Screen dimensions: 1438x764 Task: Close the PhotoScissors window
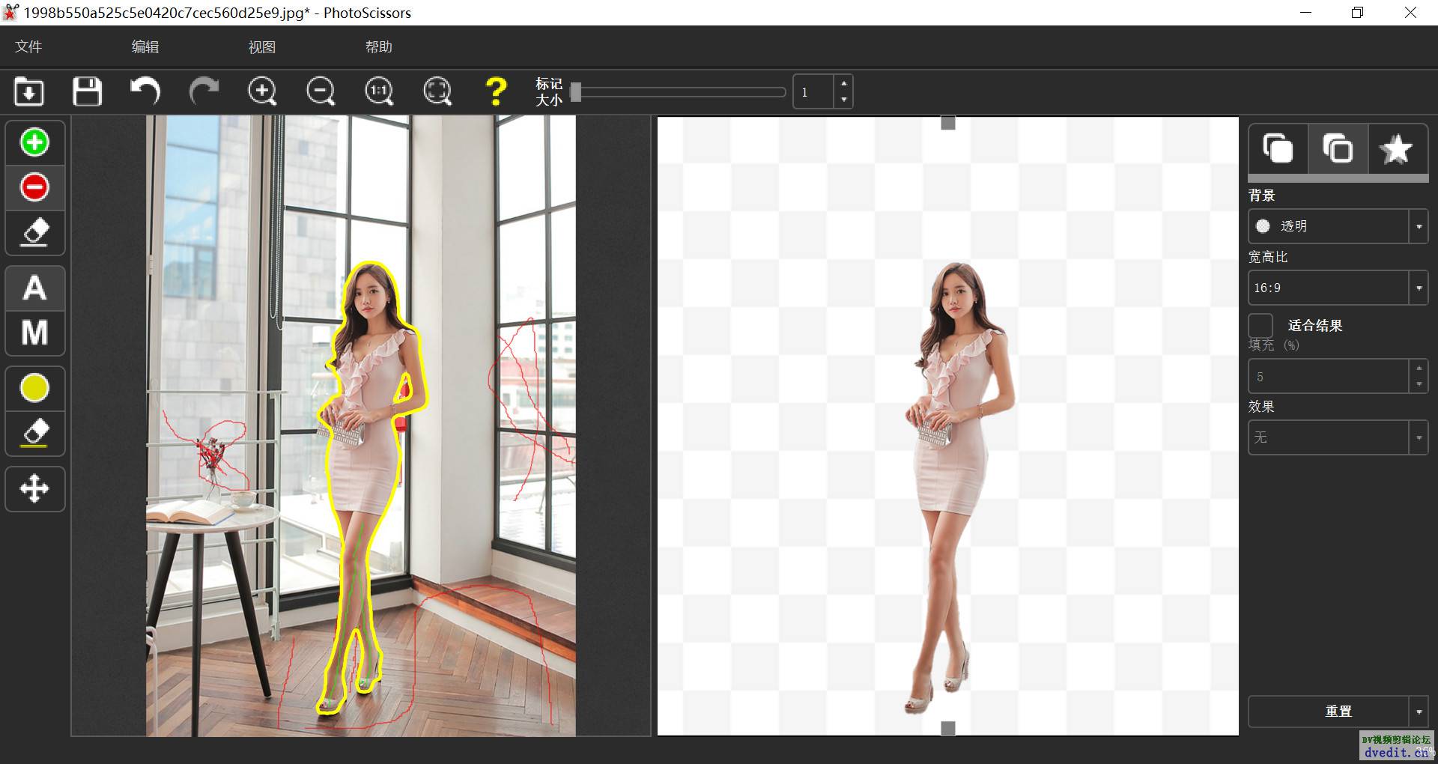1410,13
